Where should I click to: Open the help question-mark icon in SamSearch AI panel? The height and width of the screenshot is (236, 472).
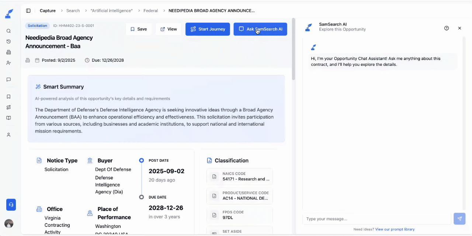tap(447, 28)
